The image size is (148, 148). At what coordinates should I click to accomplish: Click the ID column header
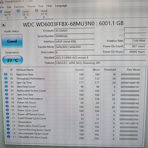[11, 70]
